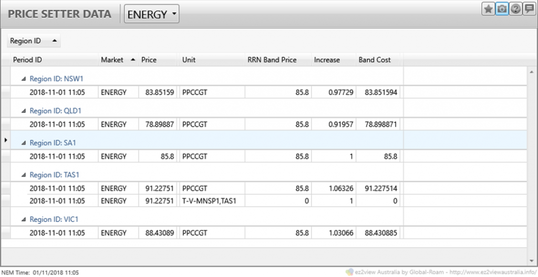Click the Region ID: QLD1 label

point(56,111)
